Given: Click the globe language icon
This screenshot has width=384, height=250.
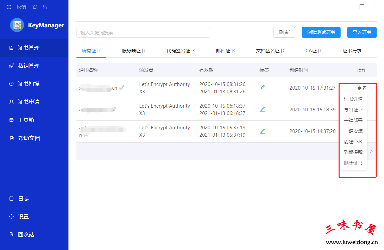Looking at the screenshot, I should 9,7.
